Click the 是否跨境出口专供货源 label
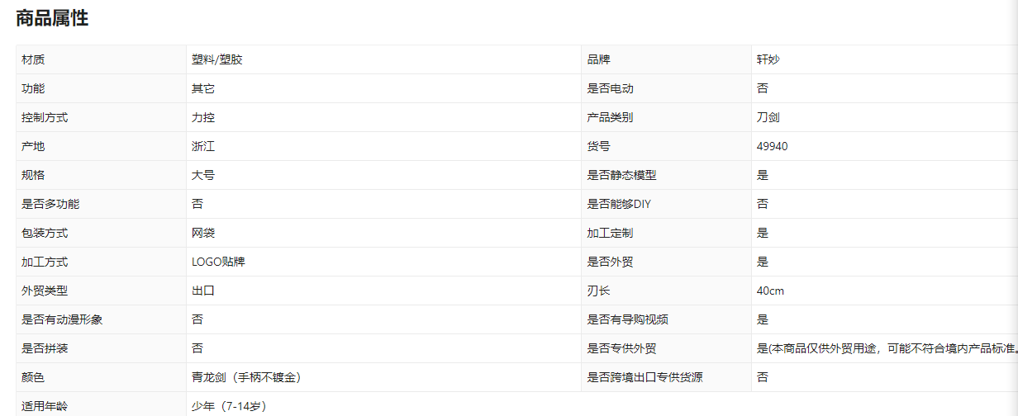Screen dimensions: 1018x416 coord(645,377)
